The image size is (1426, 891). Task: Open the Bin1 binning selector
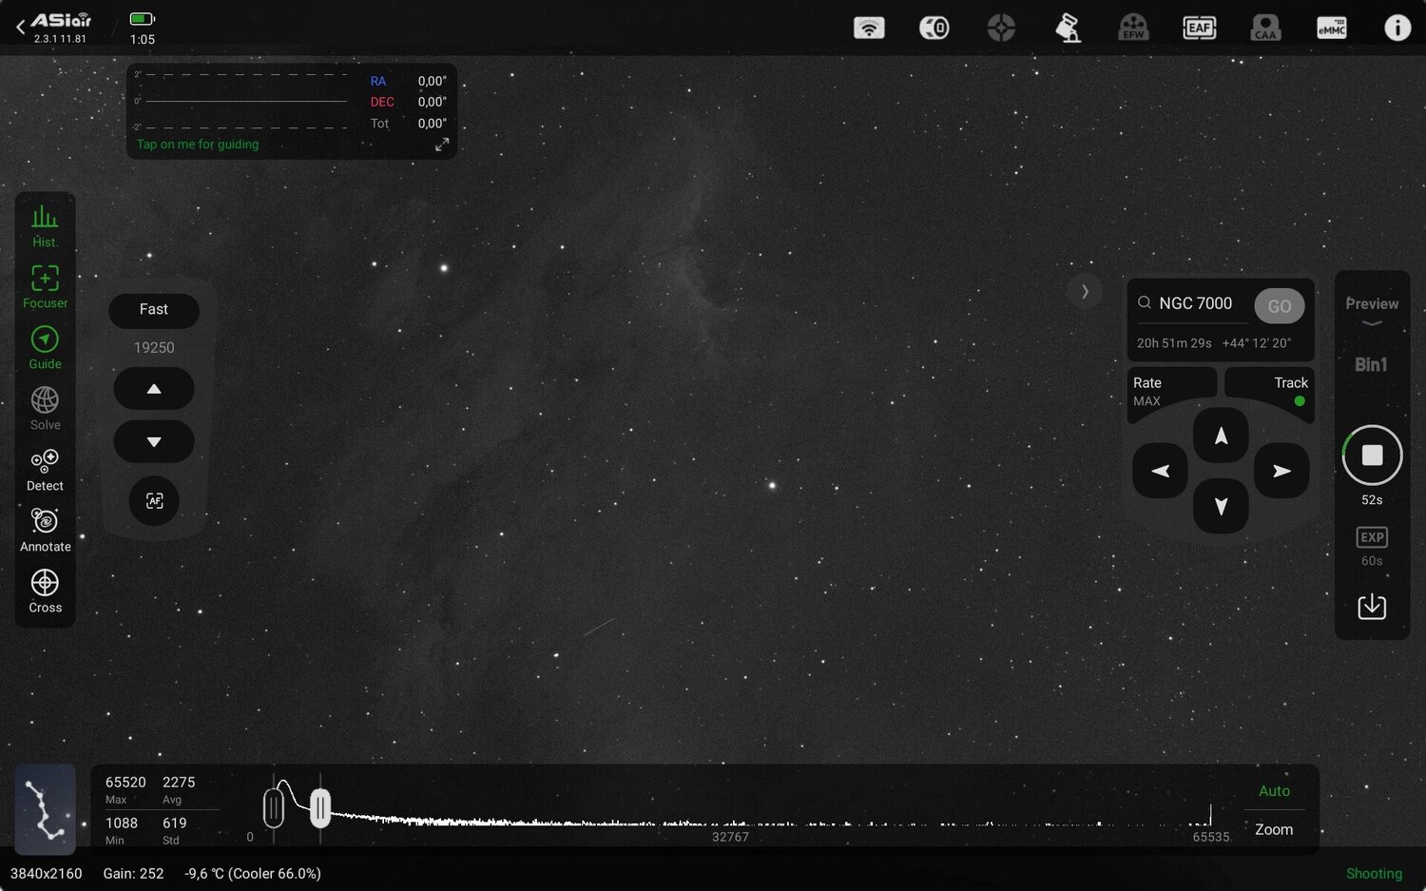1372,363
